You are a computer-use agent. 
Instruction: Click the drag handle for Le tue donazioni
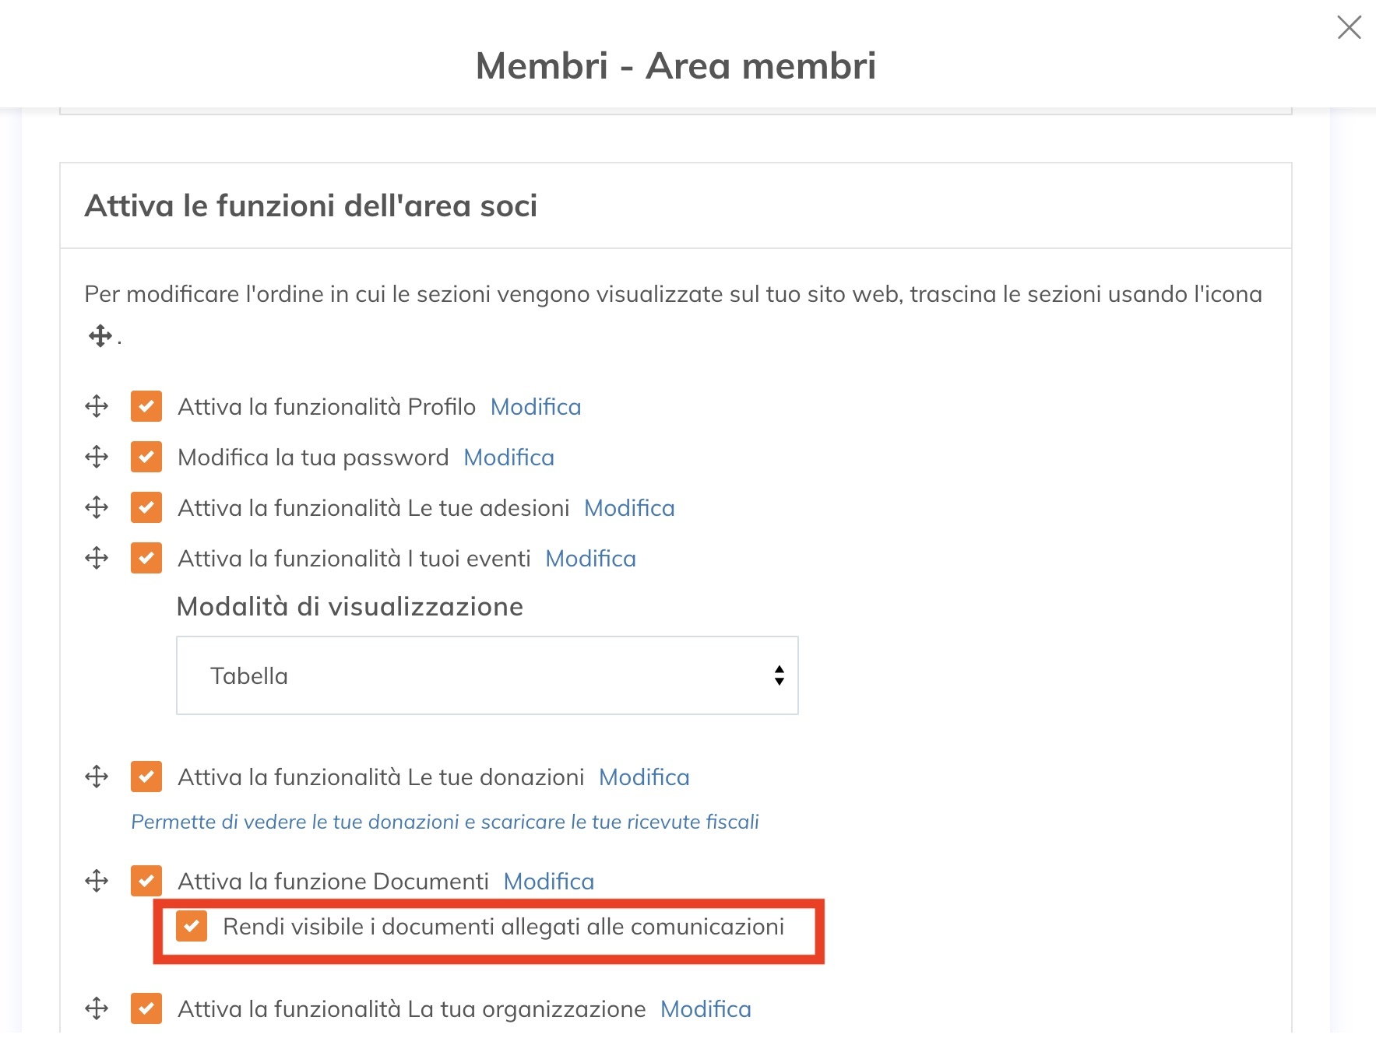pos(97,777)
